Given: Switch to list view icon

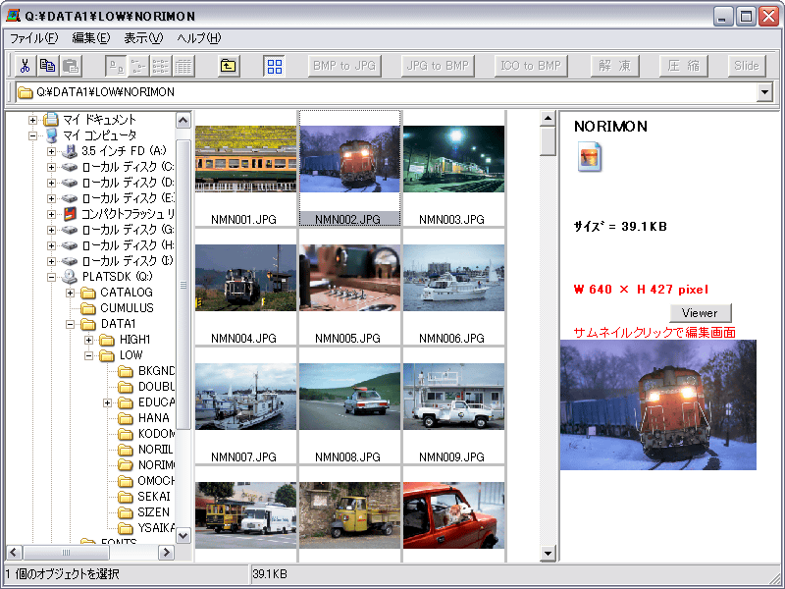Looking at the screenshot, I should click(x=161, y=66).
